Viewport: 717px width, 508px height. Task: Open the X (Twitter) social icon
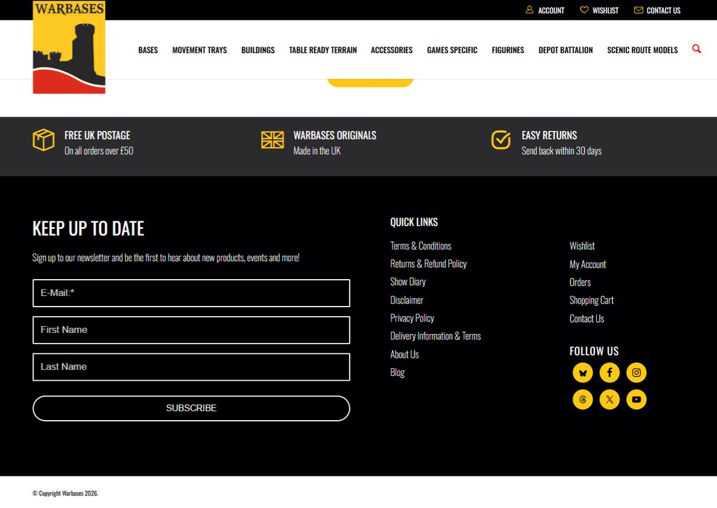pyautogui.click(x=609, y=399)
